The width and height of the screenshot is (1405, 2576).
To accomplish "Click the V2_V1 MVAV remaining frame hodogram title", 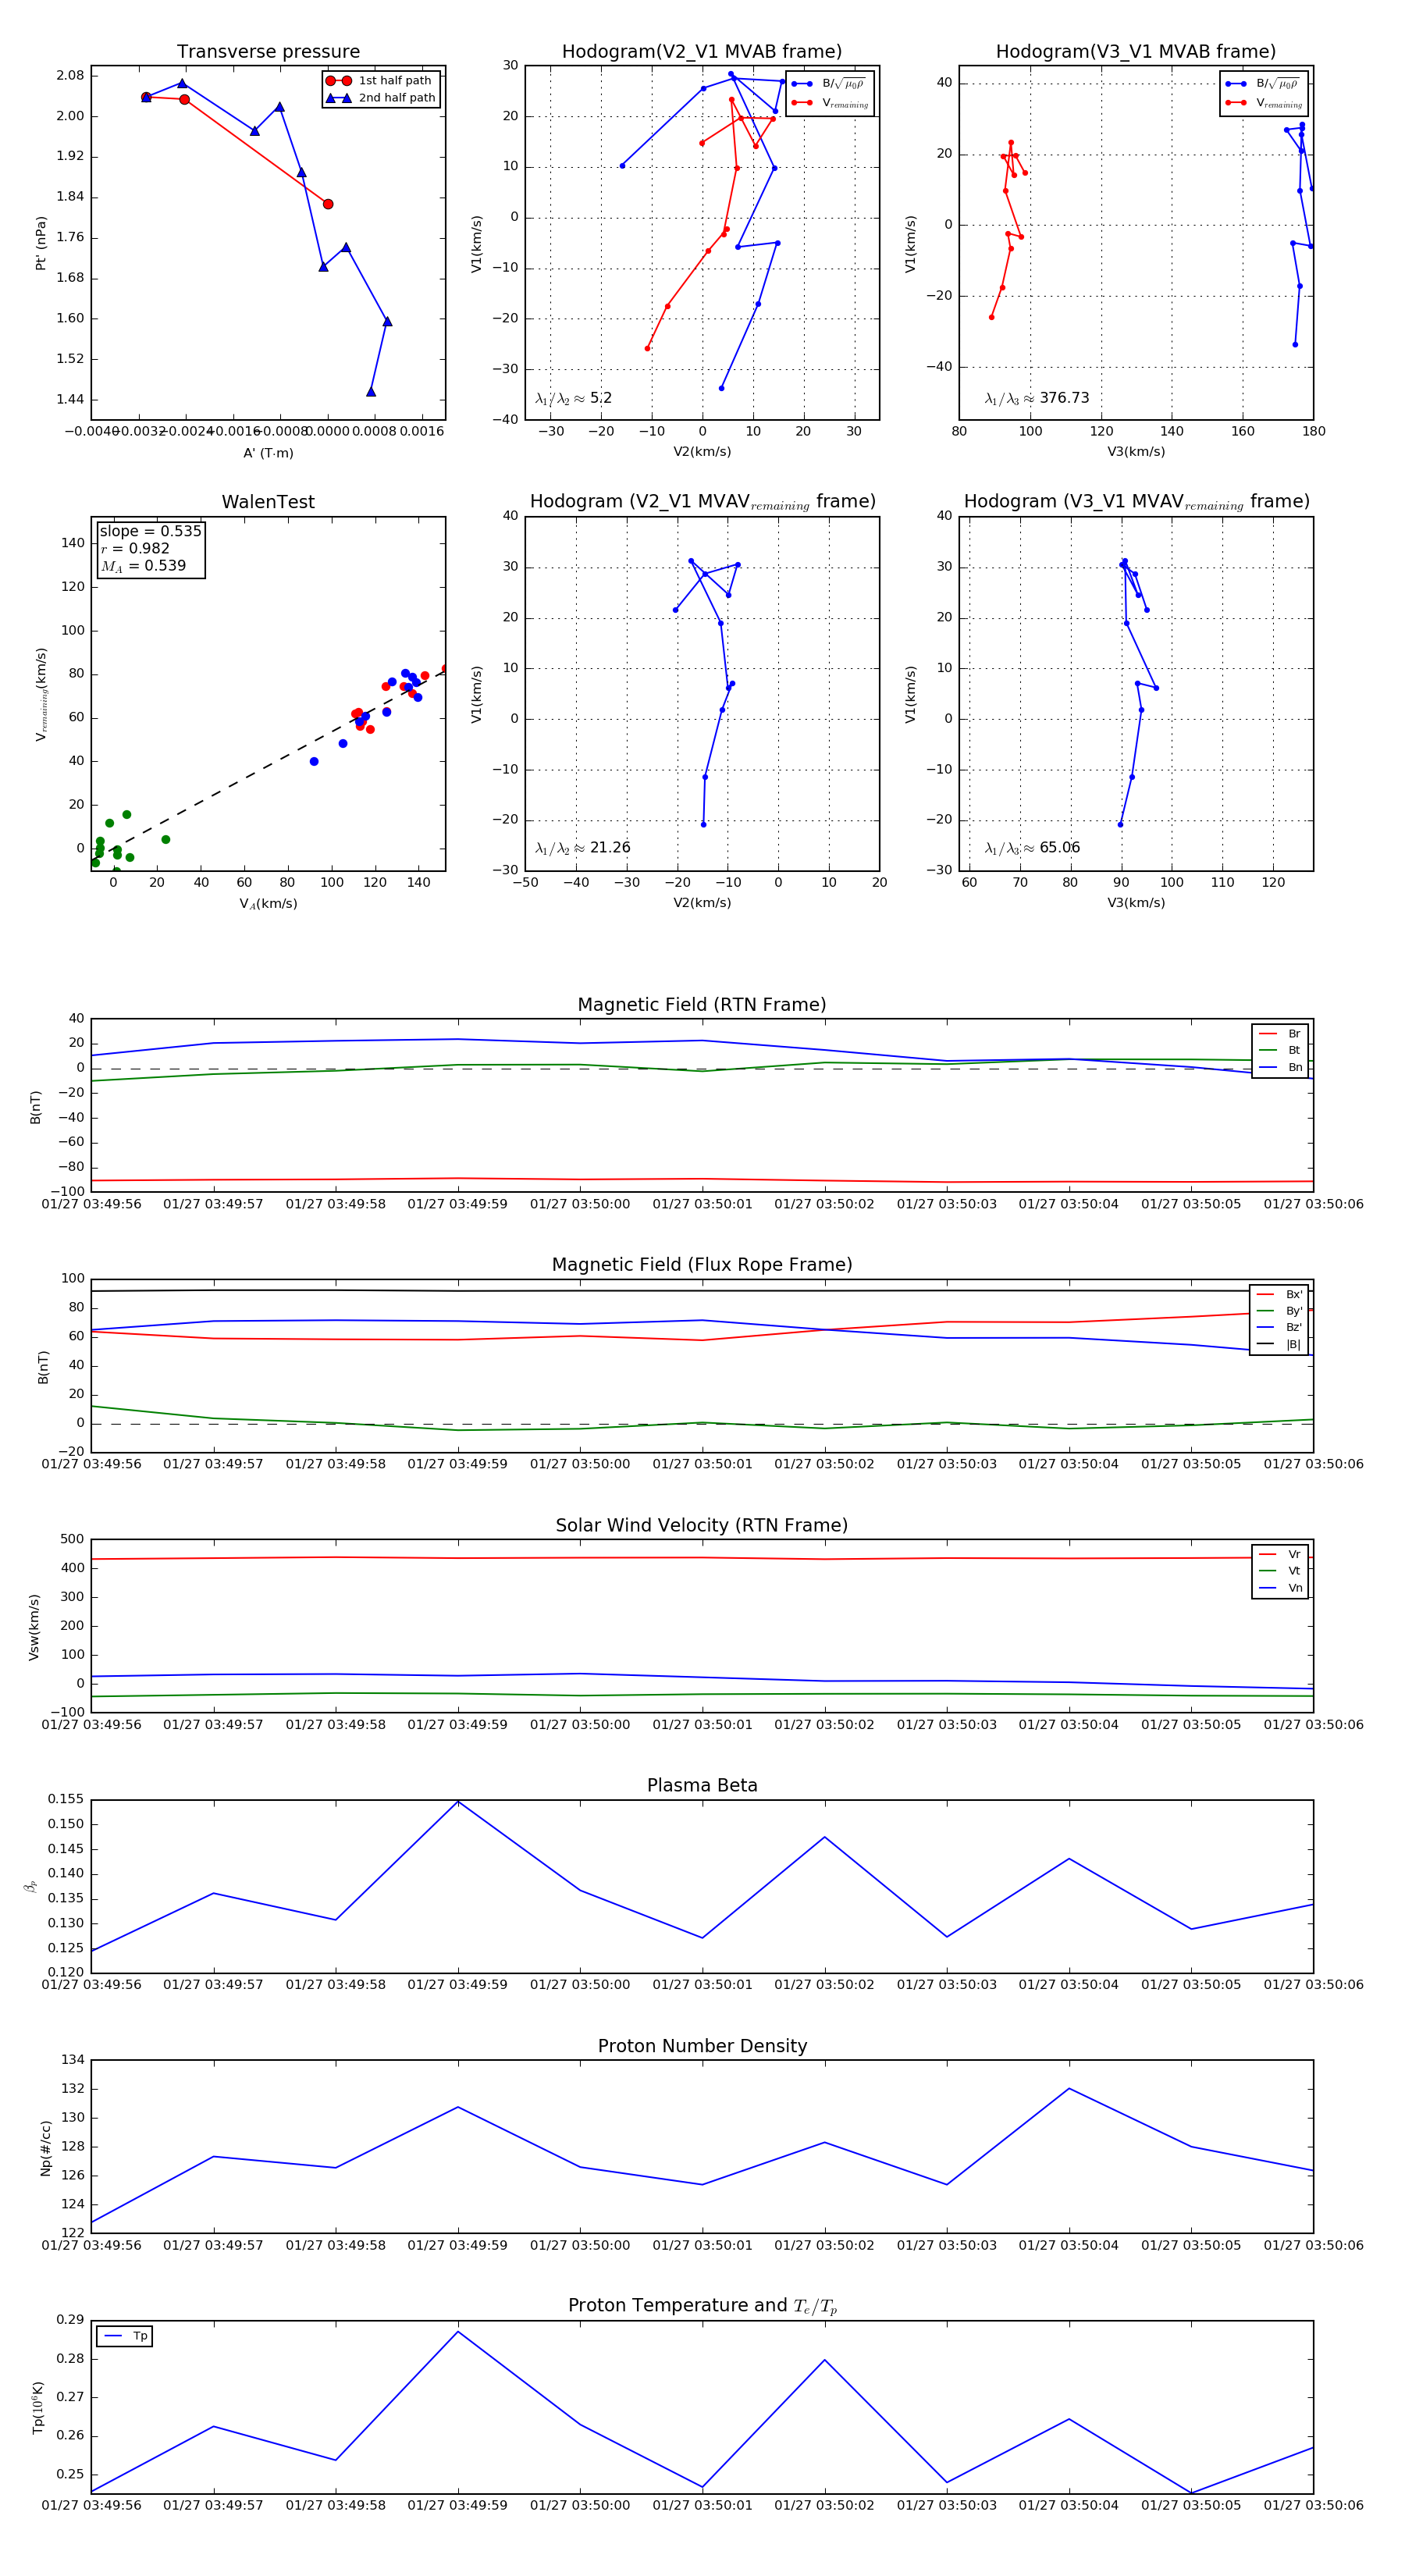I will [x=702, y=502].
